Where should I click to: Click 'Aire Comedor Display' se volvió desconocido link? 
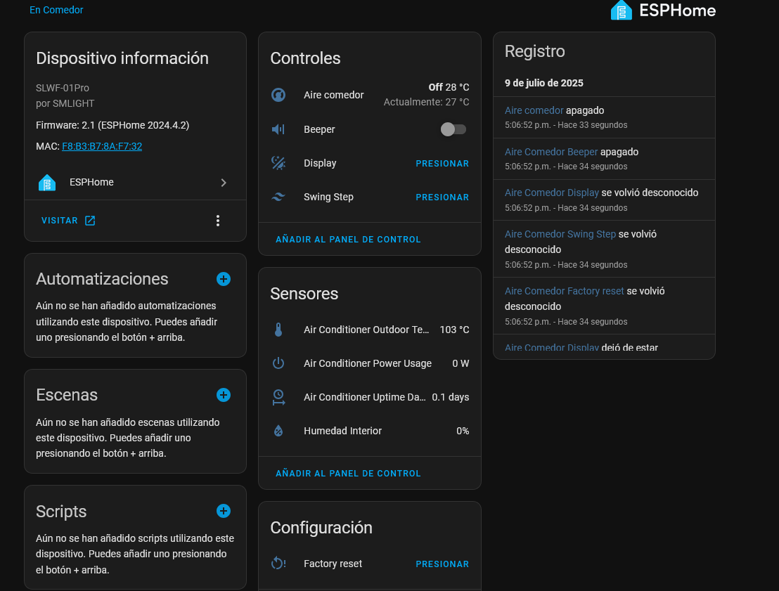click(552, 193)
